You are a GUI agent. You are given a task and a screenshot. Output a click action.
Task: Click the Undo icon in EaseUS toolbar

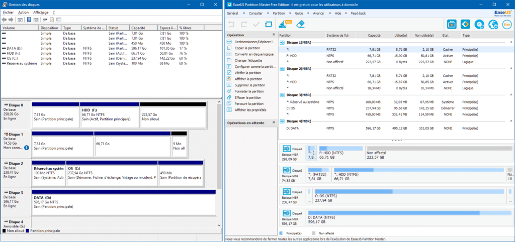click(231, 24)
